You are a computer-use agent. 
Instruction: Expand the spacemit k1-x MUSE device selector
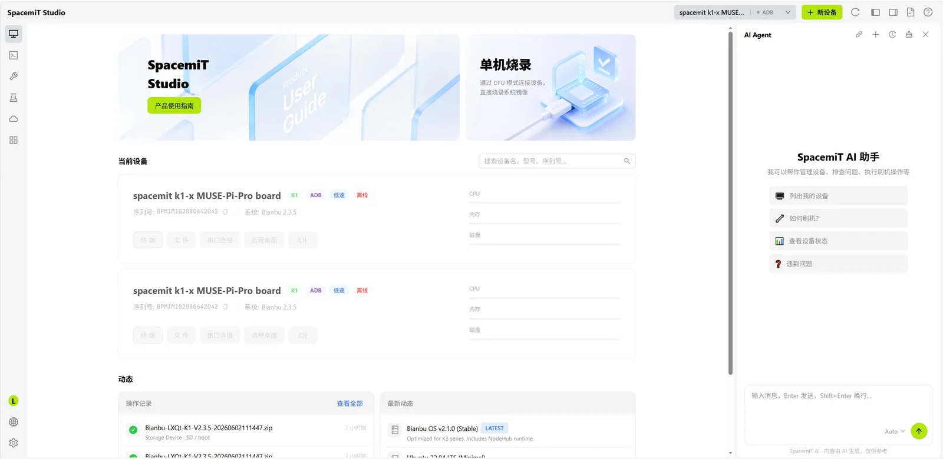point(735,12)
